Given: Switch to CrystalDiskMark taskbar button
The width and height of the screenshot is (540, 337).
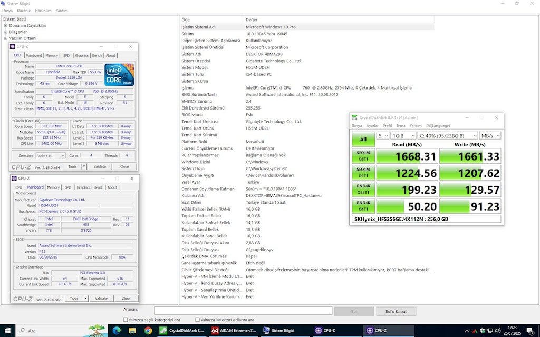Looking at the screenshot, I should (182, 331).
